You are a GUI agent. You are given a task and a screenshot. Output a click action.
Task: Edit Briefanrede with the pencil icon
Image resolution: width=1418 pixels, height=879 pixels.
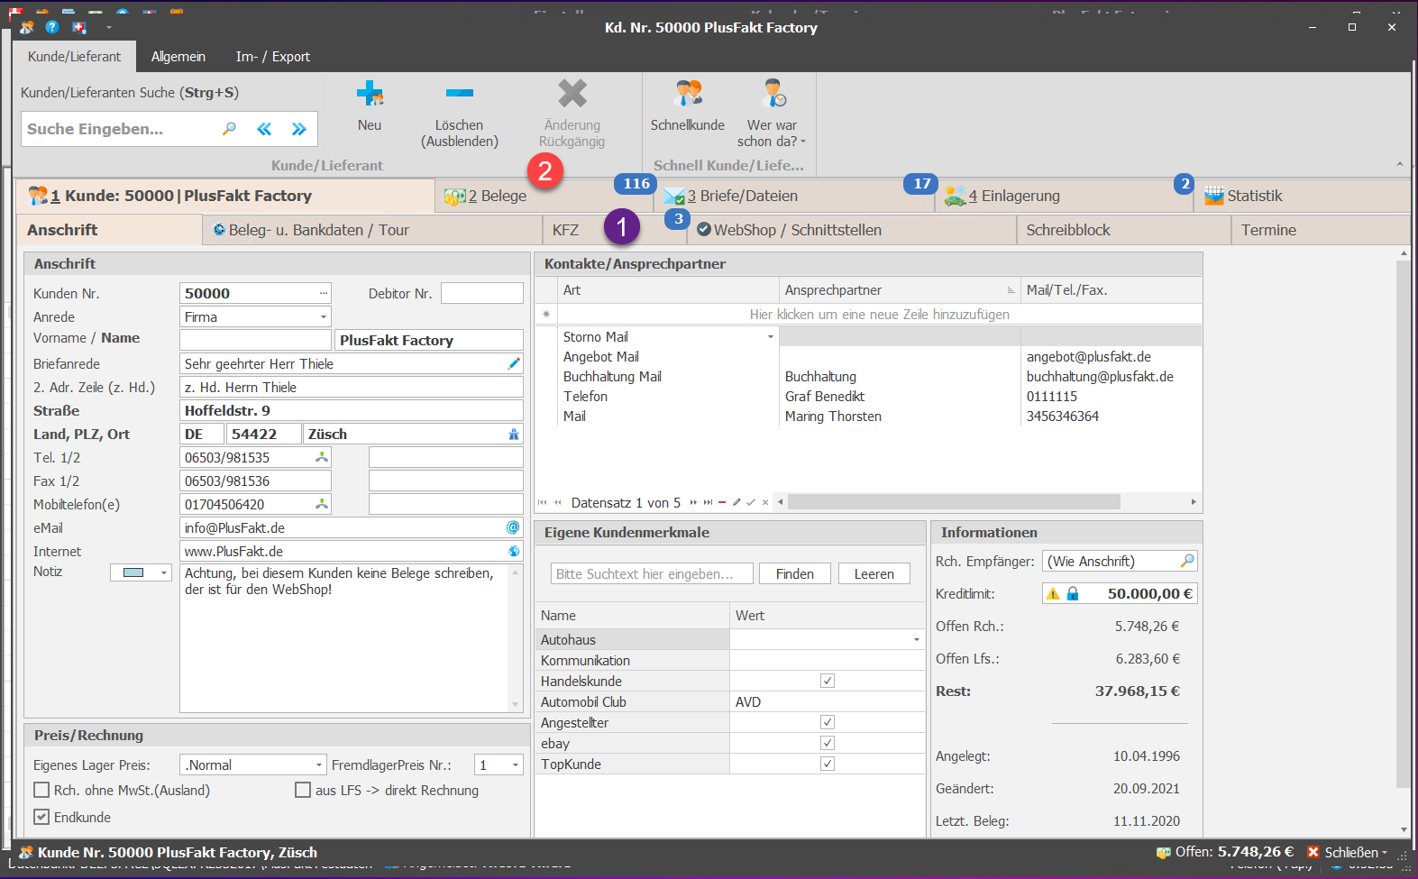point(514,363)
